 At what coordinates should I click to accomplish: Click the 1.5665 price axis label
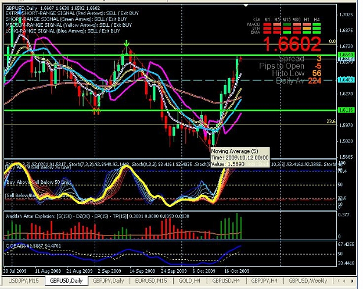(x=346, y=157)
